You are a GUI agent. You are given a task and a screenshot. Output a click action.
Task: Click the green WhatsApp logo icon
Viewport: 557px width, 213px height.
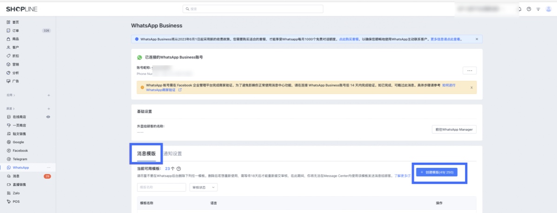click(139, 57)
